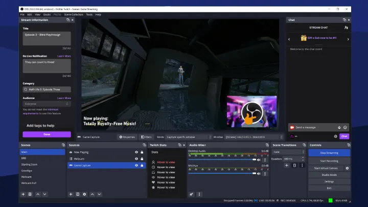Open chat settings gear beside Chat button
Image resolution: width=368 pixels, height=207 pixels.
(336, 136)
